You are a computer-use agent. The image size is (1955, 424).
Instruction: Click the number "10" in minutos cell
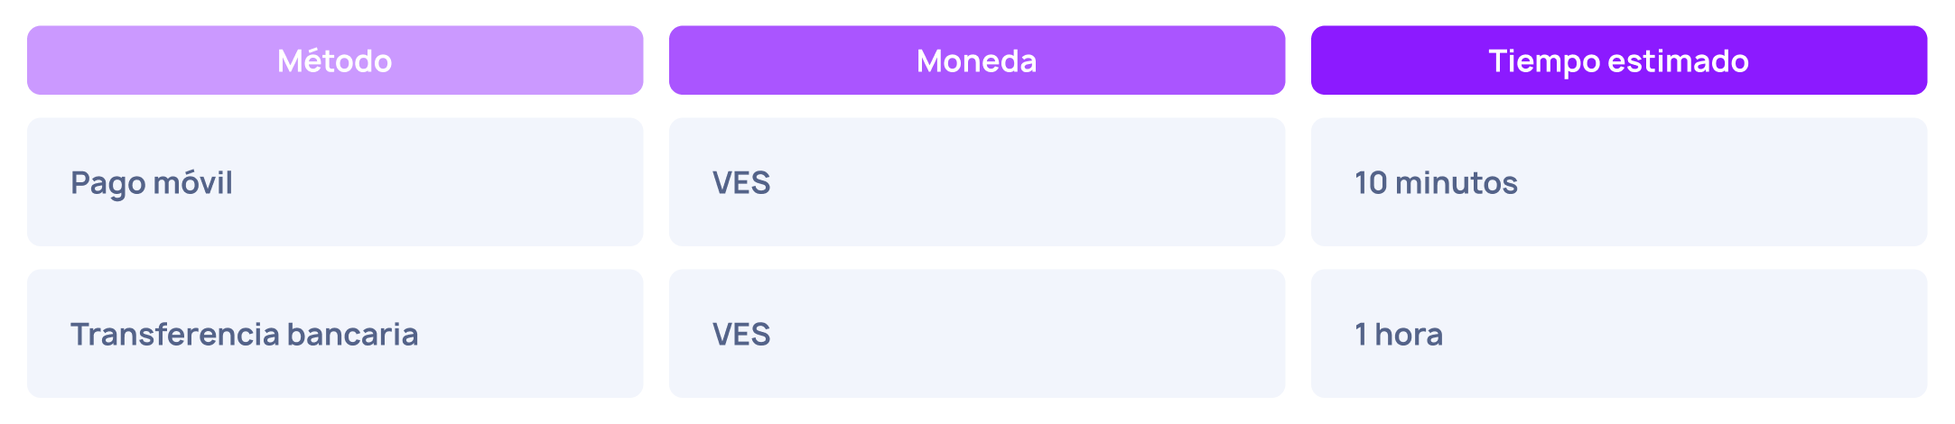(x=1371, y=183)
